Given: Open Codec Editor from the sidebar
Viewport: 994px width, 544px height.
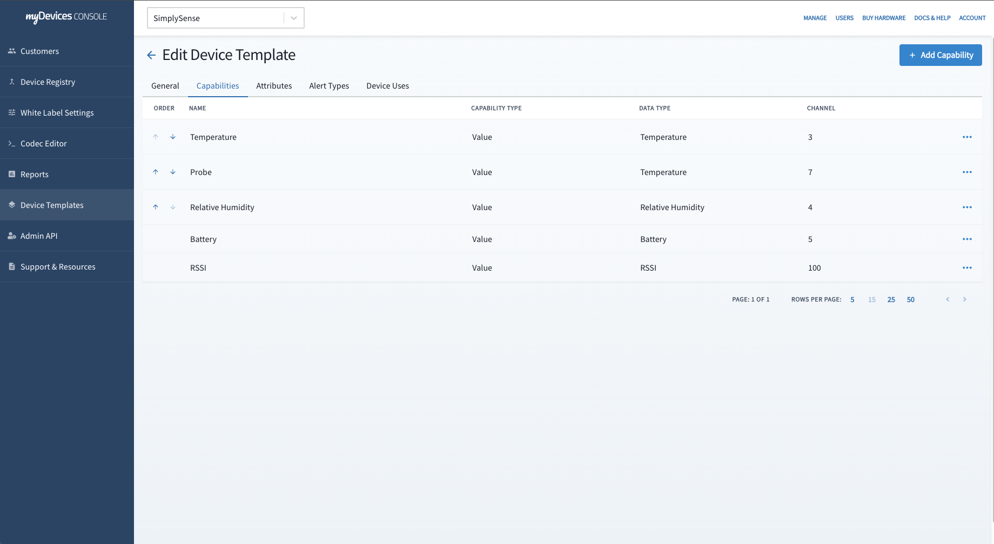Looking at the screenshot, I should (44, 144).
